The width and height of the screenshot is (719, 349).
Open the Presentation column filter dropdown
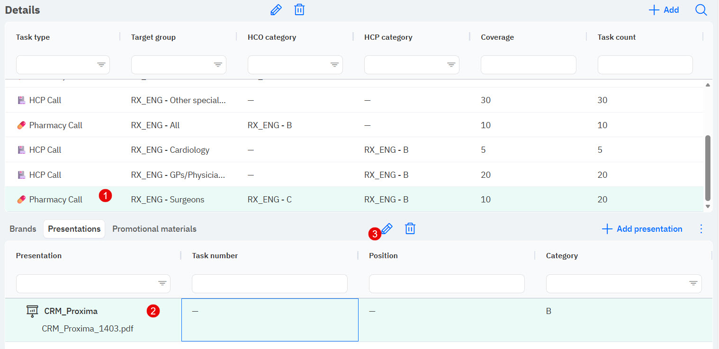point(162,283)
